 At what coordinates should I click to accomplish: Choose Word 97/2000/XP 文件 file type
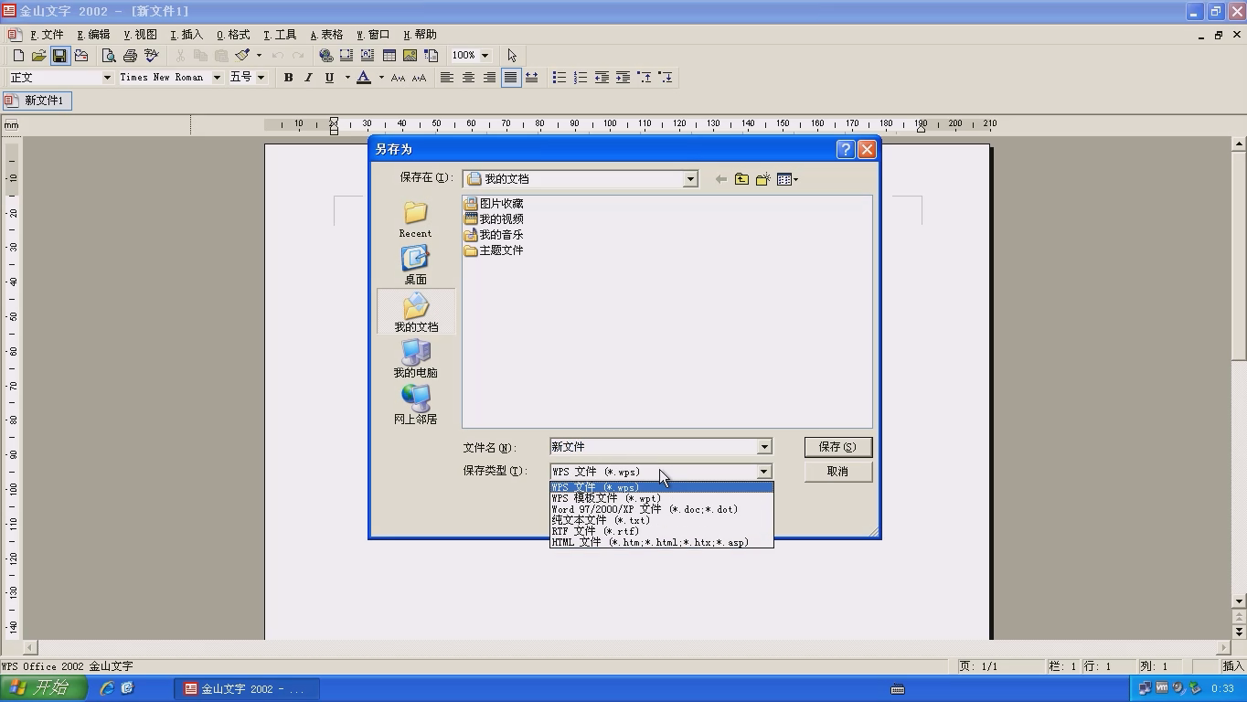(x=661, y=509)
